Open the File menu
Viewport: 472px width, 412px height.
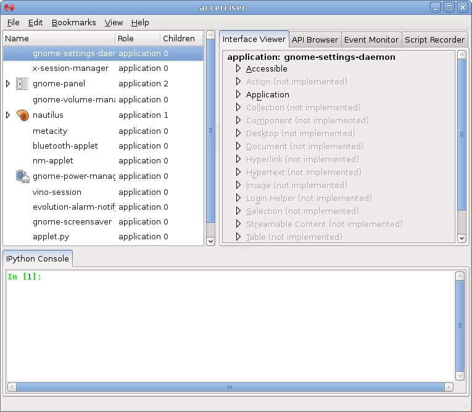click(13, 22)
